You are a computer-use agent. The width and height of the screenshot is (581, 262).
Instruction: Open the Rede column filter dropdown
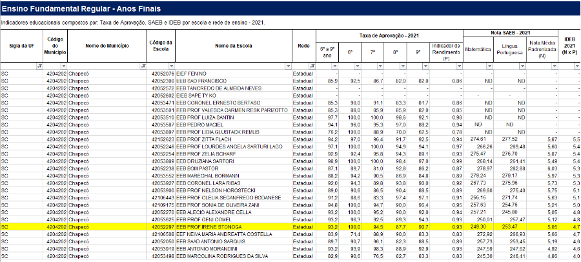312,66
